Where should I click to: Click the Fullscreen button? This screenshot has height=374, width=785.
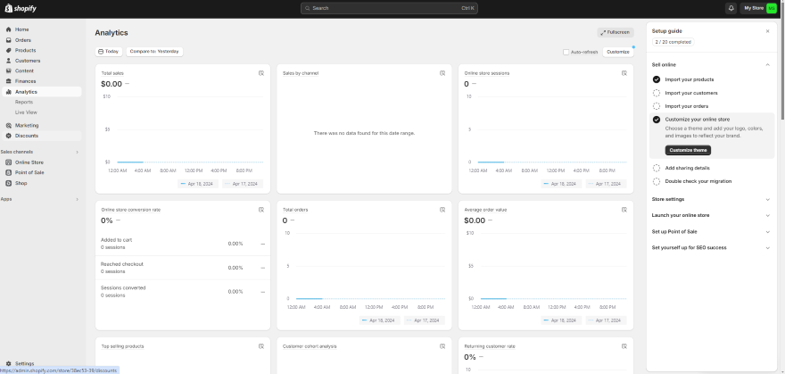[x=616, y=32]
